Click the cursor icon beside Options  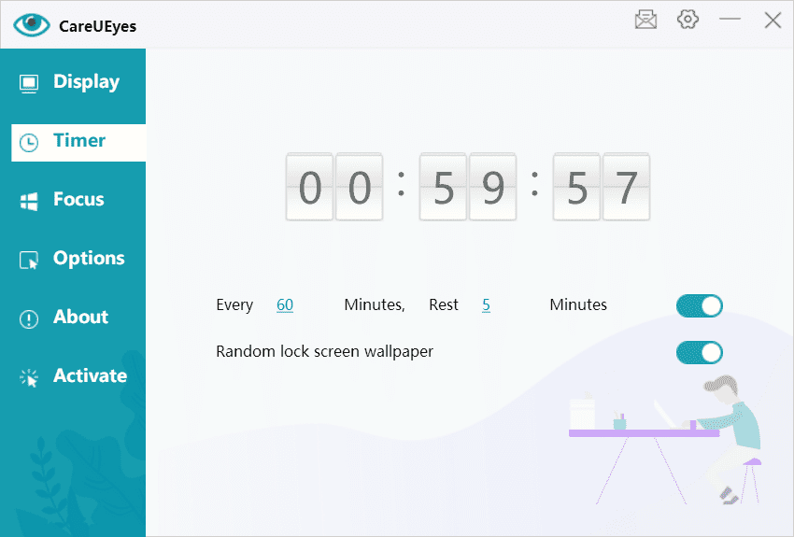pyautogui.click(x=29, y=261)
